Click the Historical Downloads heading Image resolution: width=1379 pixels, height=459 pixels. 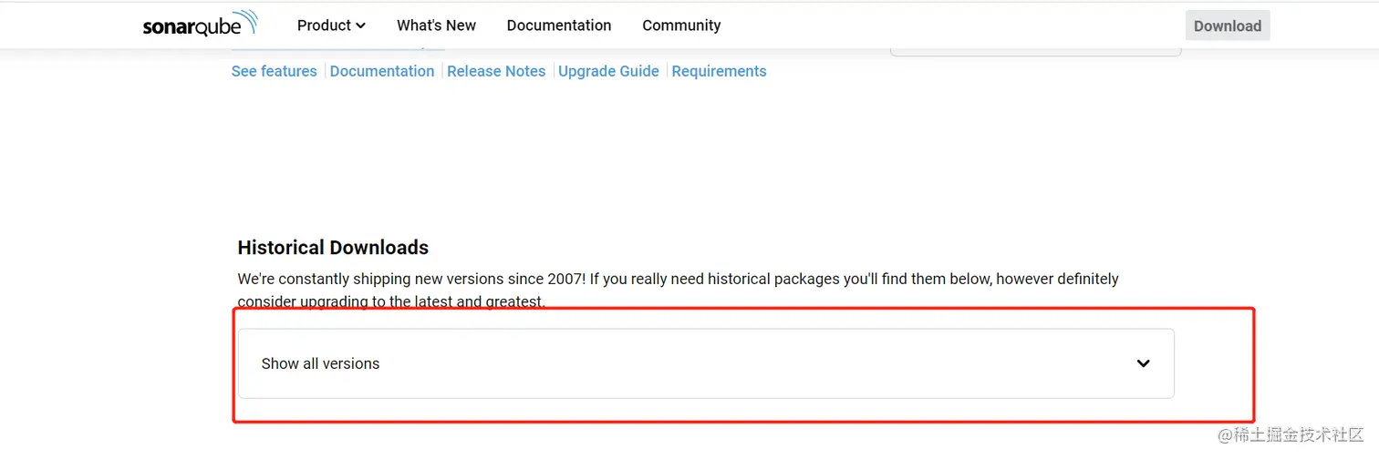[x=333, y=248]
